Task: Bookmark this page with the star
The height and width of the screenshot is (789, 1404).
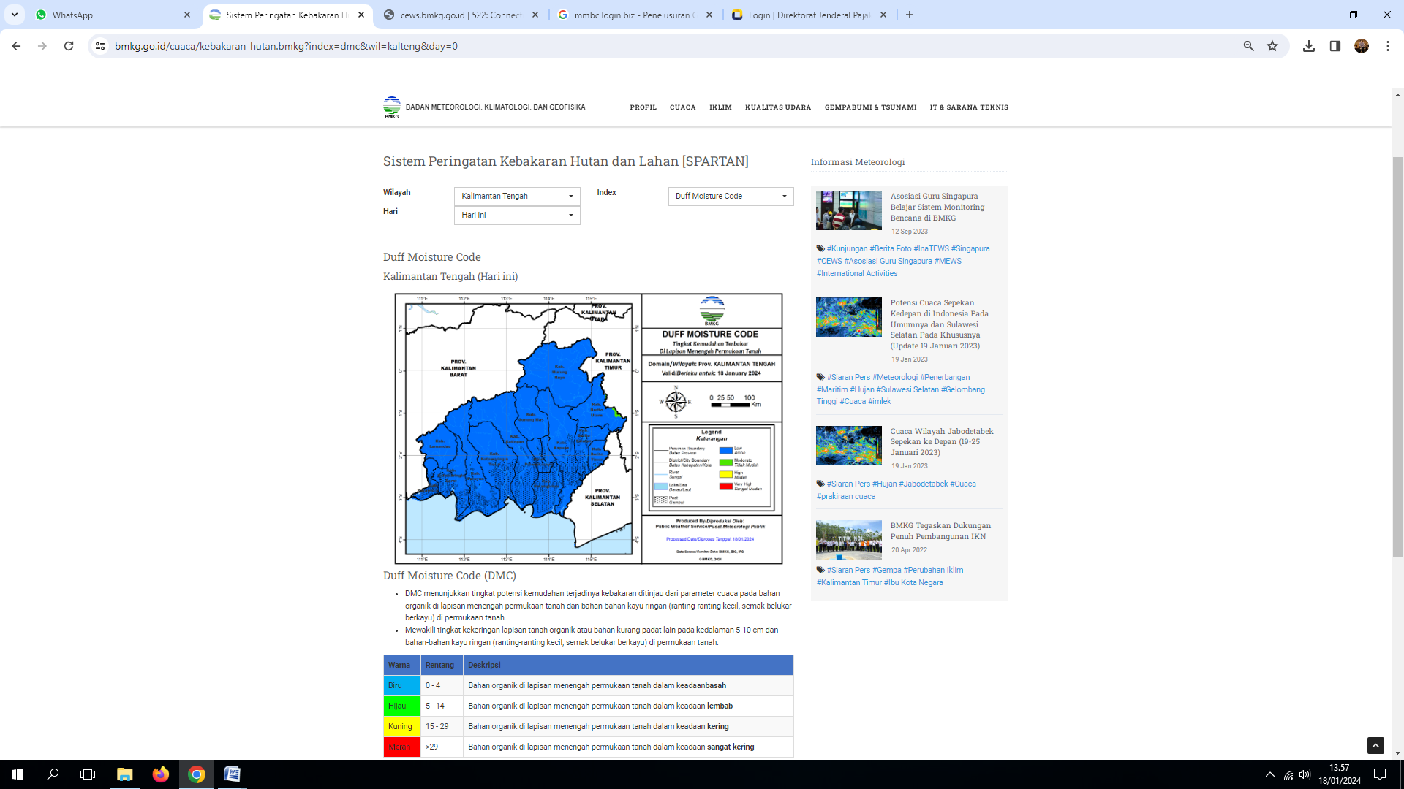Action: (x=1272, y=46)
